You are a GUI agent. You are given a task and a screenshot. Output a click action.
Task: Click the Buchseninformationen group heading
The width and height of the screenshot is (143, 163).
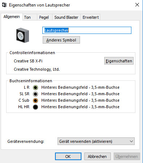(31, 81)
